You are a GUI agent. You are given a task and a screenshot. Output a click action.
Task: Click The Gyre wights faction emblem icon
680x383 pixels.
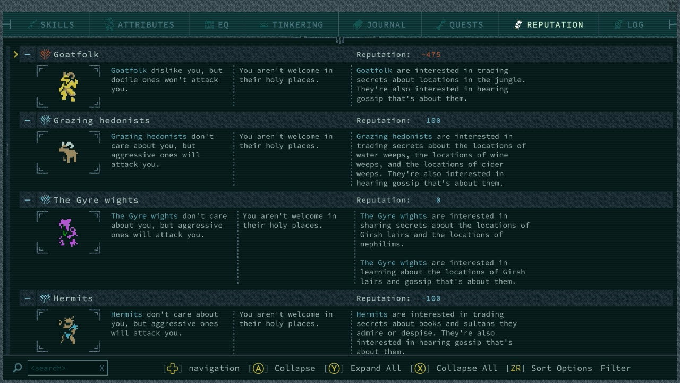45,200
